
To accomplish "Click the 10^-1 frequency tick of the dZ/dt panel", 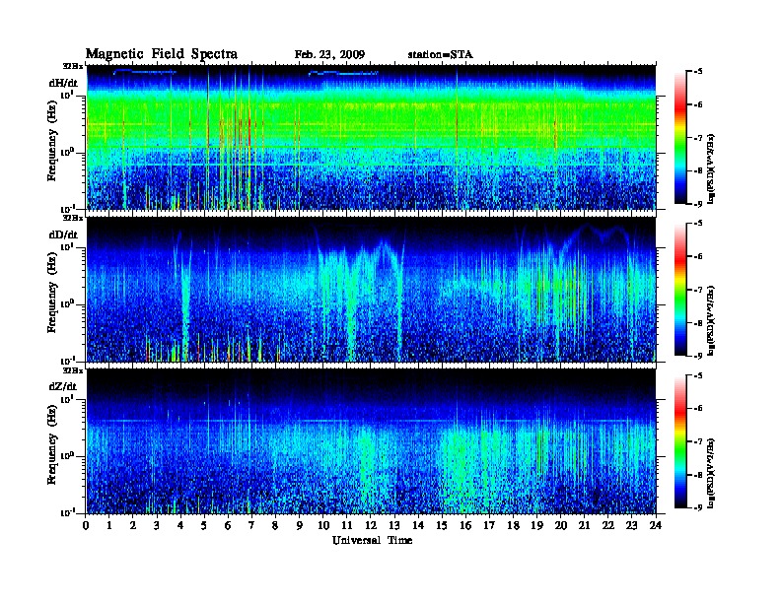I will tap(66, 513).
